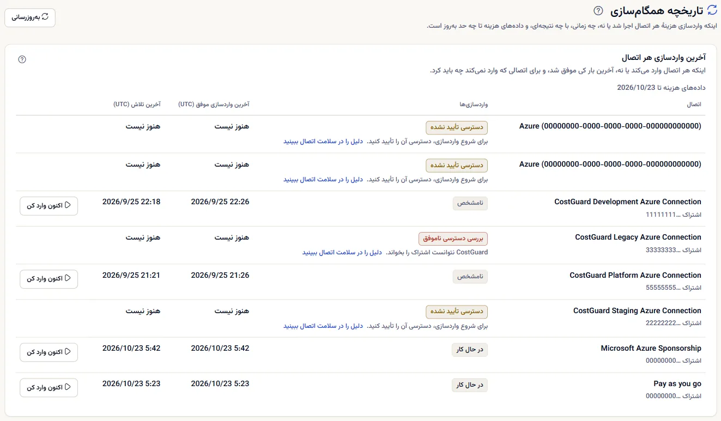Click دسترسی تأیید نشده badge in CostGuard Staging row
Screen dimensions: 721x421
[x=457, y=312]
